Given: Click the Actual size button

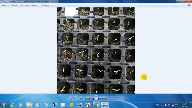Looking at the screenshot, I should pos(81,98).
